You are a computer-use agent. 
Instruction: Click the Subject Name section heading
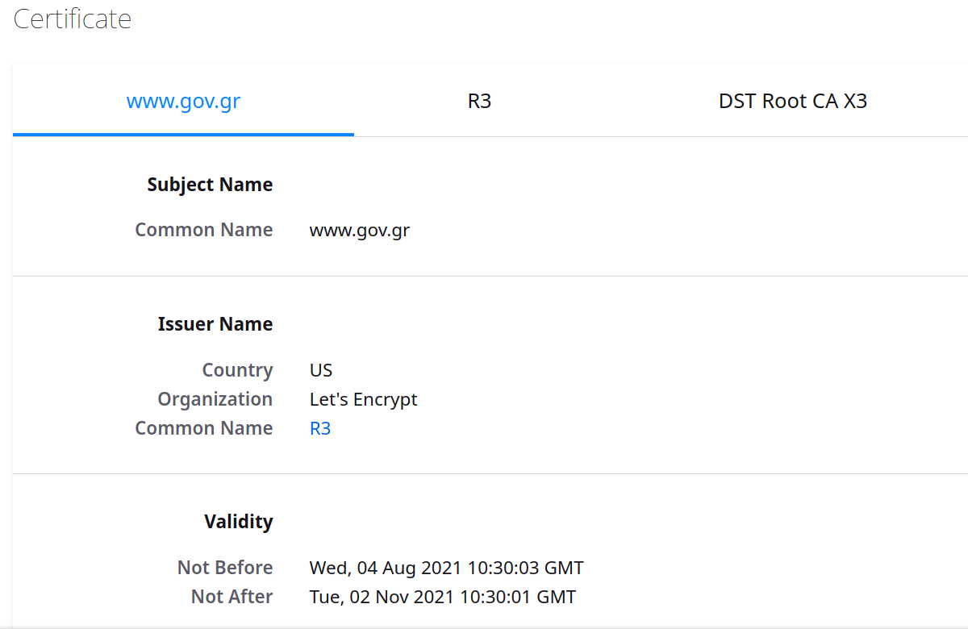[210, 185]
